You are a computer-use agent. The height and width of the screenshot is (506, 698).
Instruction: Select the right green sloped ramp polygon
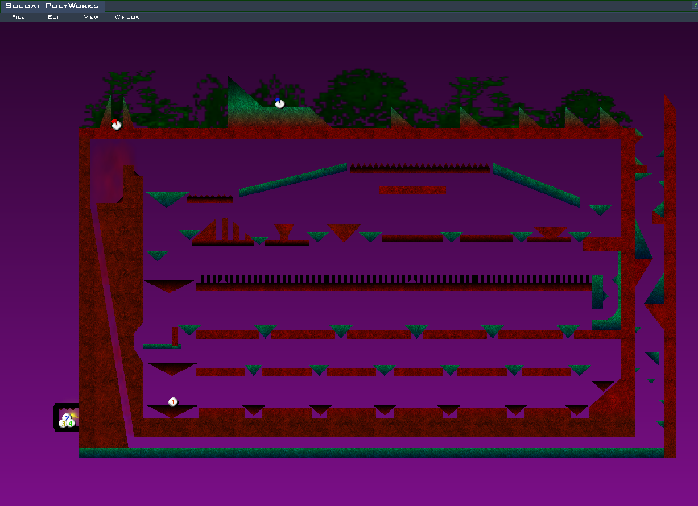(x=535, y=184)
